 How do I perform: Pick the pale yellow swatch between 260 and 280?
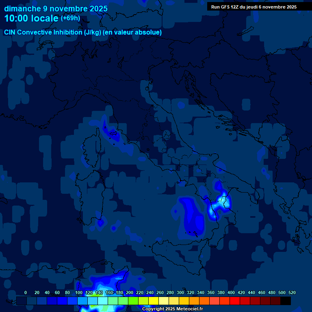tap(164, 301)
